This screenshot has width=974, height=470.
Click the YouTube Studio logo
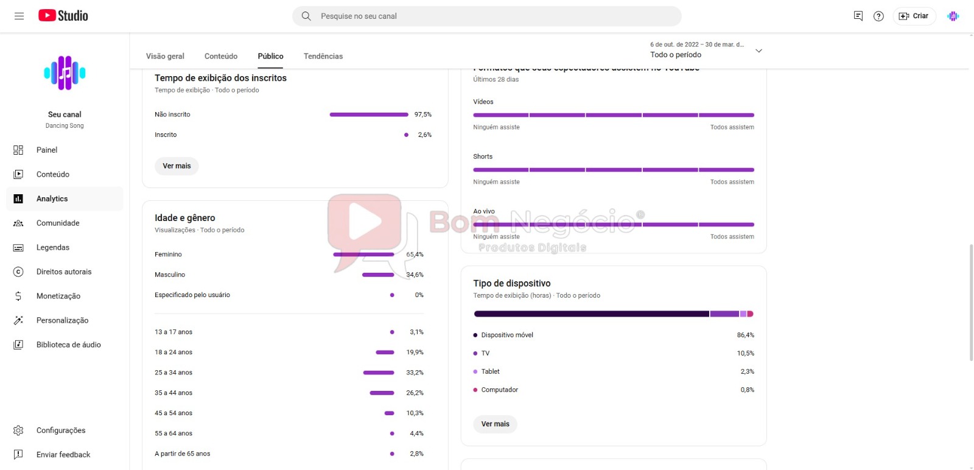click(63, 16)
